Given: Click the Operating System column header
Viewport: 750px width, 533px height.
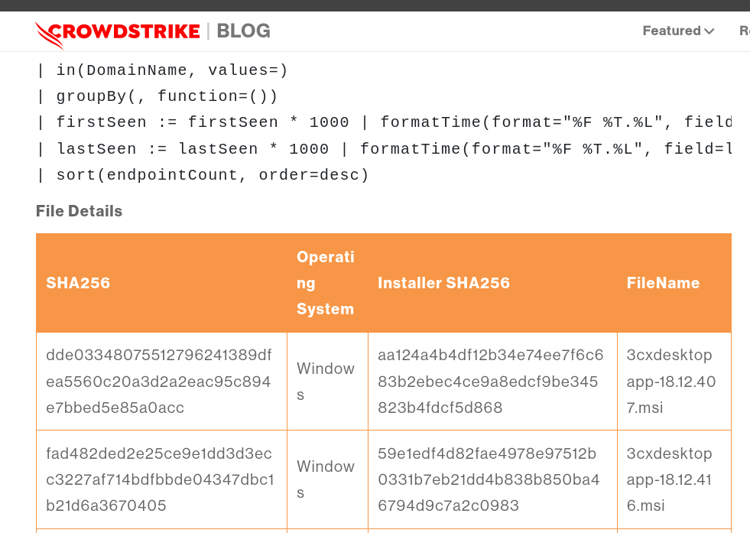Looking at the screenshot, I should (x=326, y=283).
